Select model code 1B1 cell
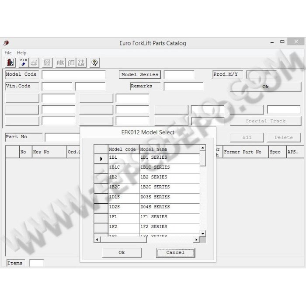The height and width of the screenshot is (306, 306). 124,159
